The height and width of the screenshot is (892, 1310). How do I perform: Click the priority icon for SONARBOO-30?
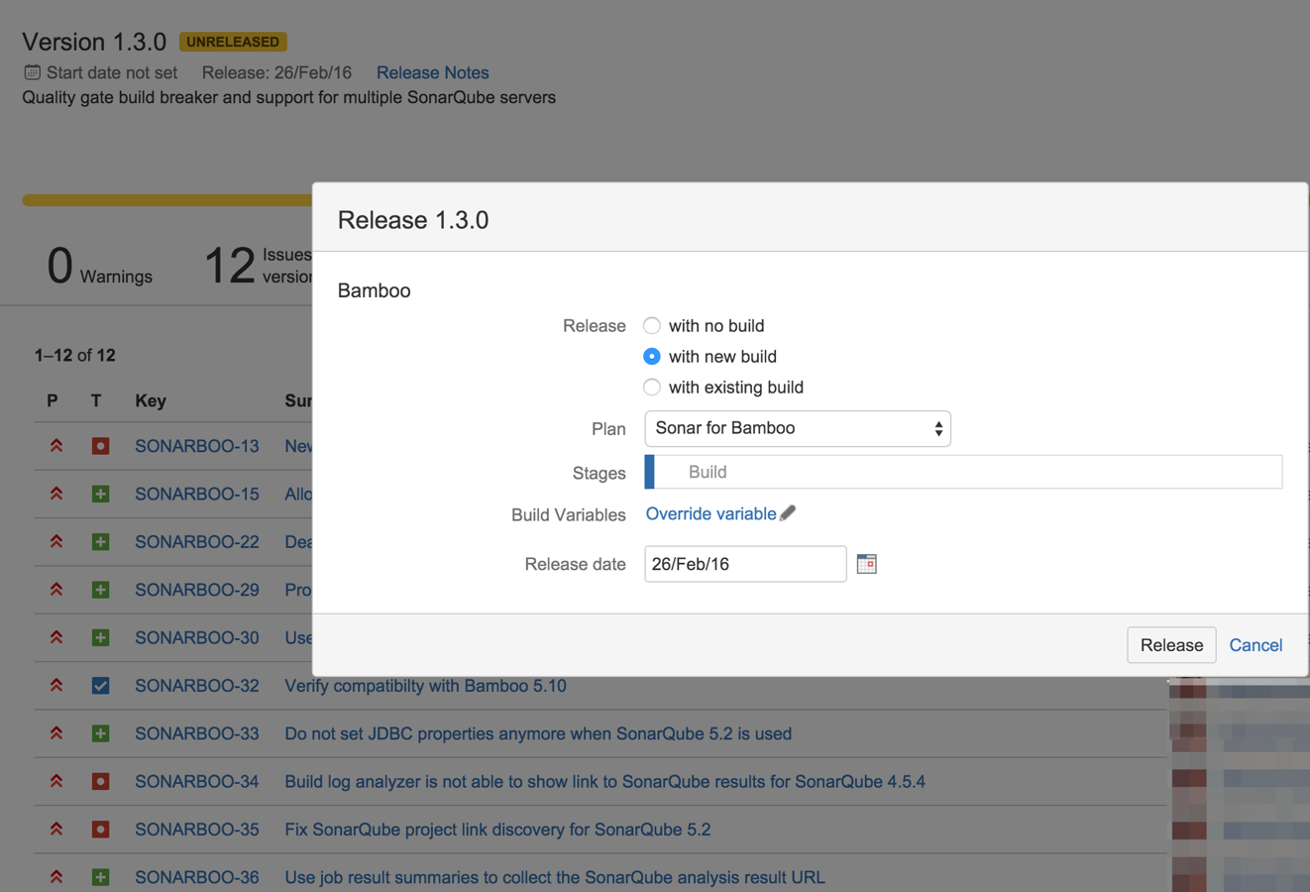[x=56, y=637]
